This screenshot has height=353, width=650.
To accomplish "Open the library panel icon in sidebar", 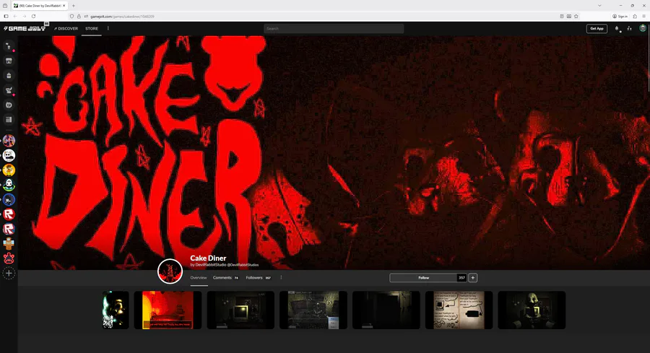I will pyautogui.click(x=9, y=120).
